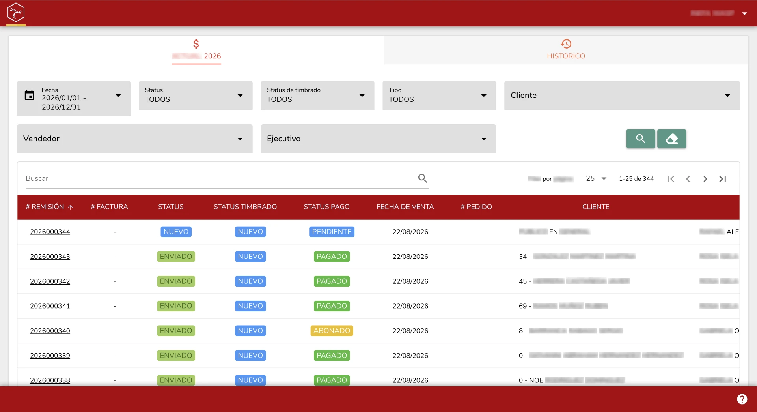This screenshot has height=412, width=757.
Task: Change rows per page from 25
Action: click(x=596, y=178)
